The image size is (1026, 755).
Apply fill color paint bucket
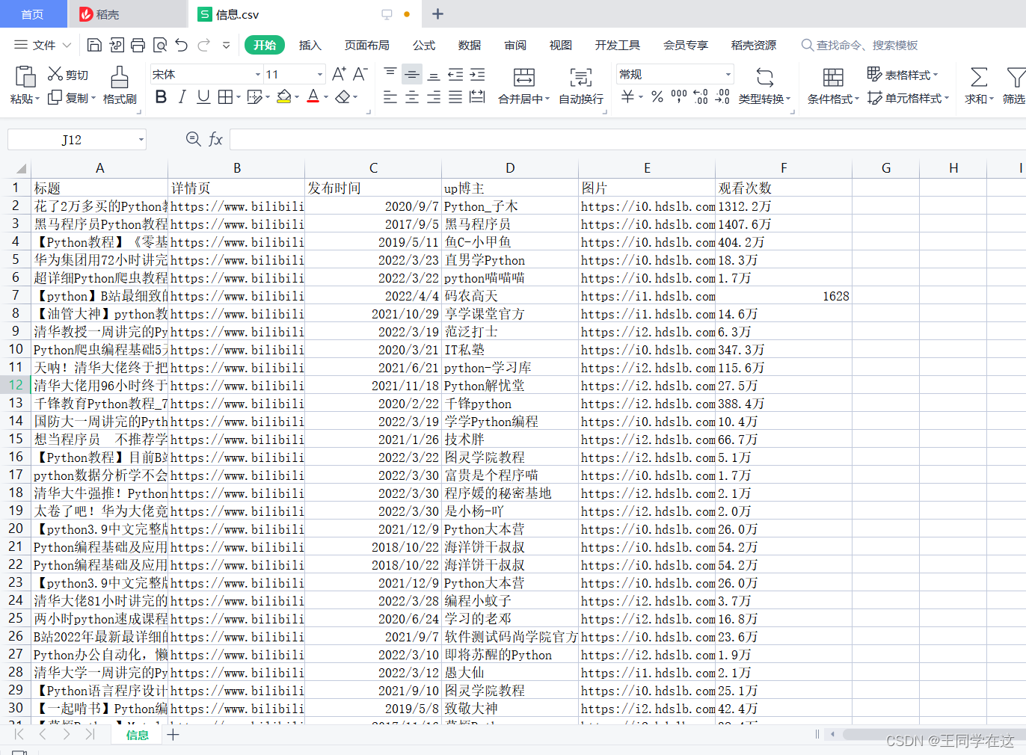click(283, 97)
